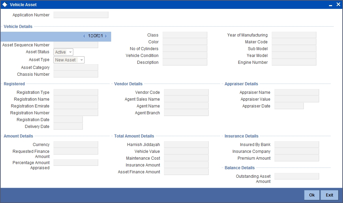Select the Agent Branch field
Viewport: 343px width, 203px height.
(186, 113)
